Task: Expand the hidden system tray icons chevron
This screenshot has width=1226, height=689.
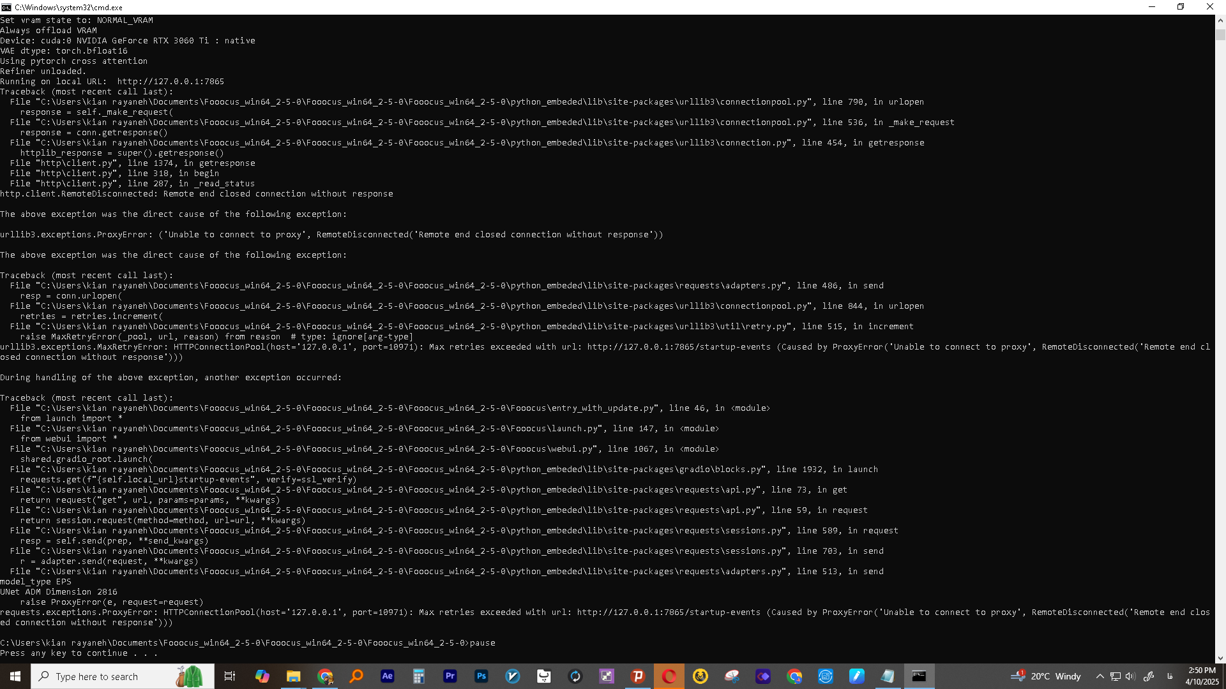Action: 1100,676
